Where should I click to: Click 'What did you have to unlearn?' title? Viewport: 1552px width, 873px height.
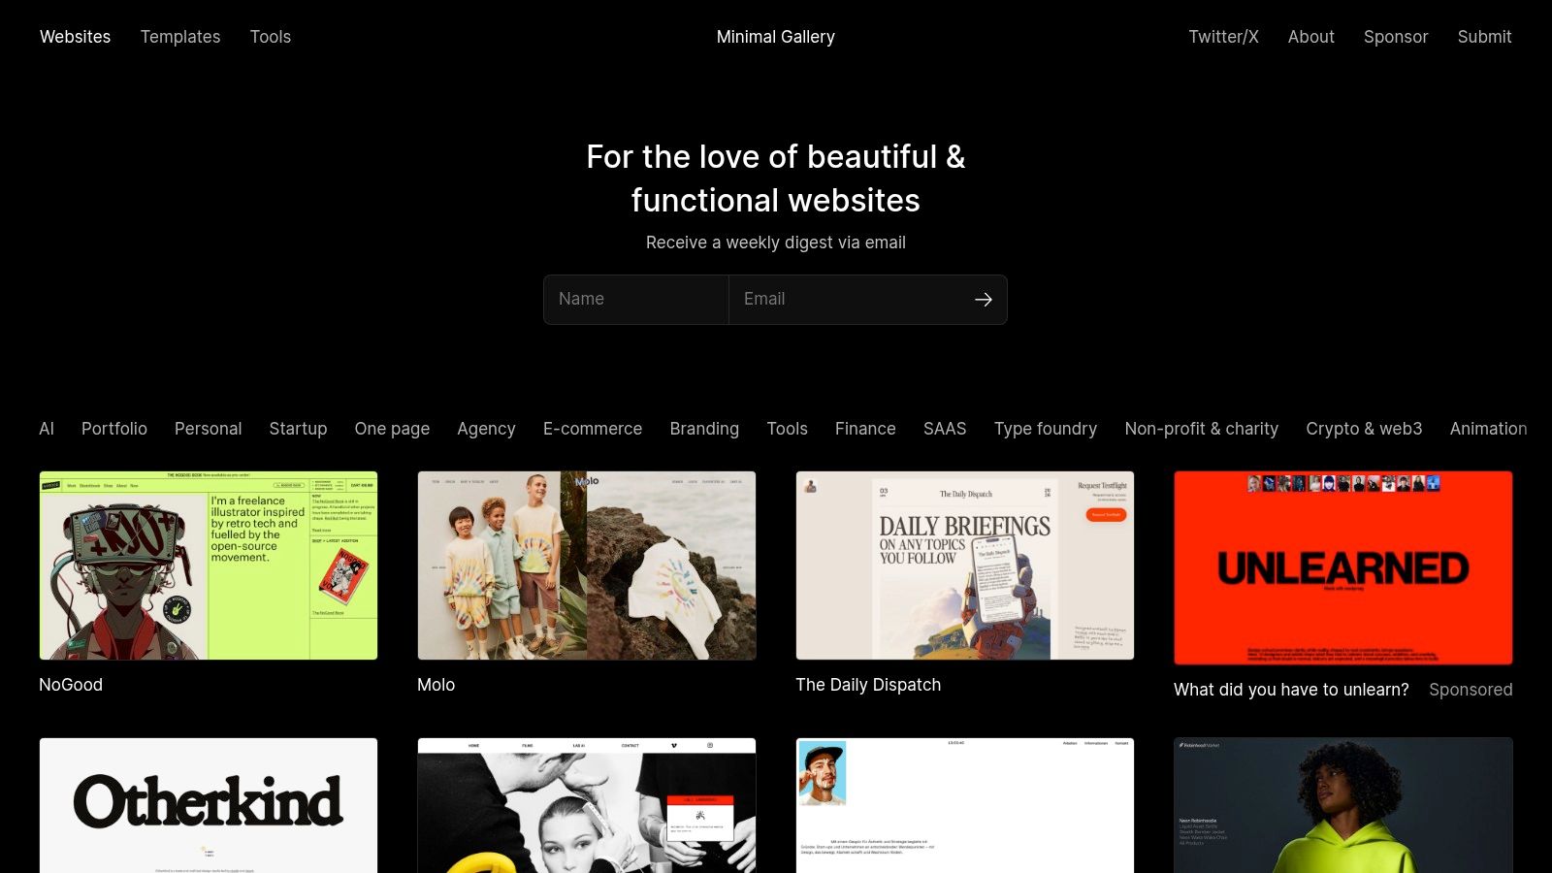(x=1291, y=690)
